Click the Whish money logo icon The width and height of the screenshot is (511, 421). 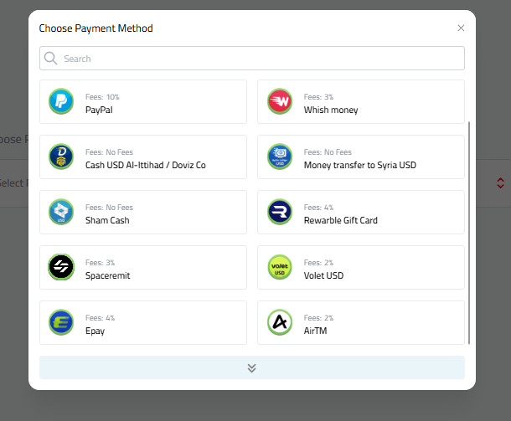tap(280, 101)
